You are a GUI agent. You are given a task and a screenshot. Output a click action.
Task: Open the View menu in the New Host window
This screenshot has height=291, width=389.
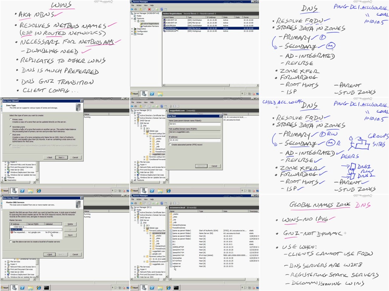(x=146, y=102)
